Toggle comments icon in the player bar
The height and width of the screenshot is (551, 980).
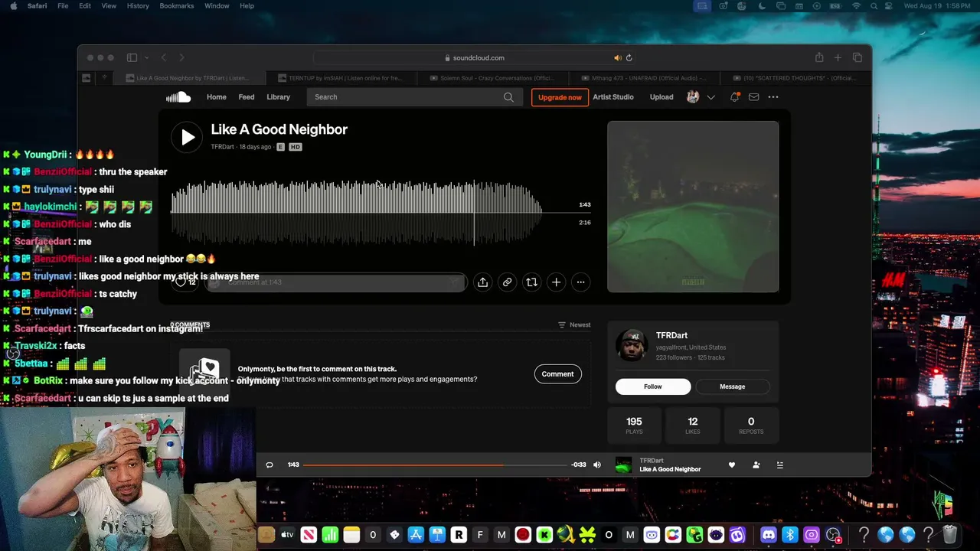point(269,465)
